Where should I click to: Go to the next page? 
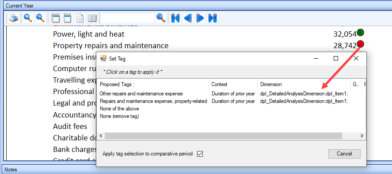pyautogui.click(x=200, y=18)
